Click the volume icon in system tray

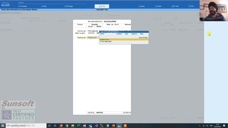207,126
